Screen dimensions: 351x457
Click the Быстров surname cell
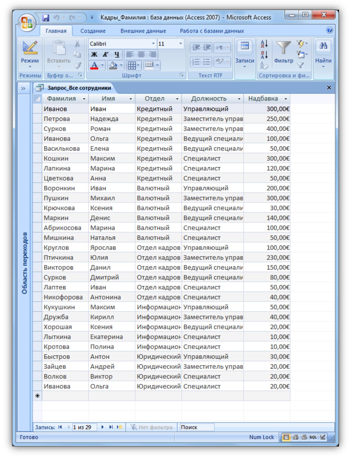65,357
